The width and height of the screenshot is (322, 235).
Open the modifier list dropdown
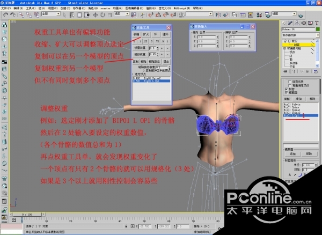click(x=301, y=35)
